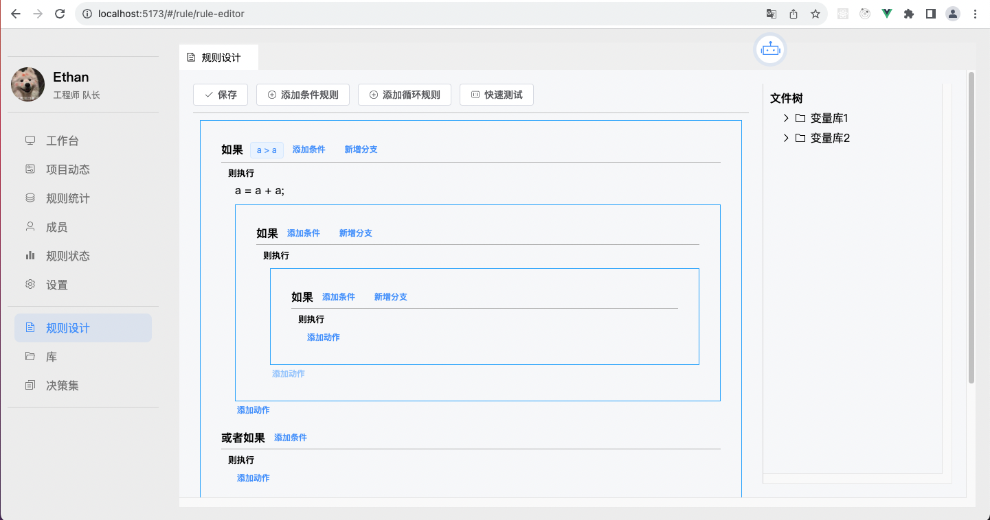Go to 项目动态 menu item
The image size is (990, 520).
click(83, 169)
